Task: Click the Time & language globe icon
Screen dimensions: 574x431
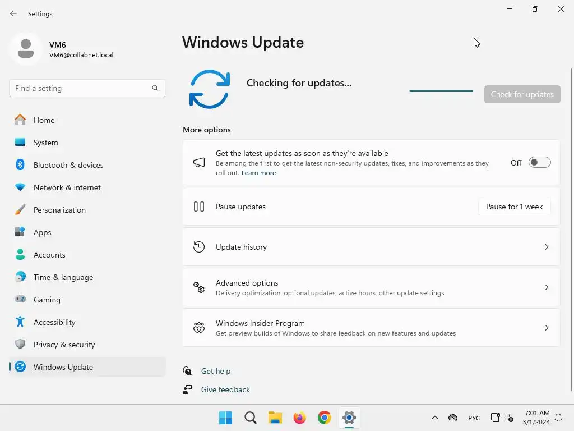Action: click(20, 277)
